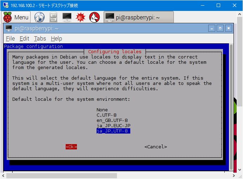Image resolution: width=243 pixels, height=179 pixels.
Task: Maximize the Remote Desktop window
Action: (218, 5)
